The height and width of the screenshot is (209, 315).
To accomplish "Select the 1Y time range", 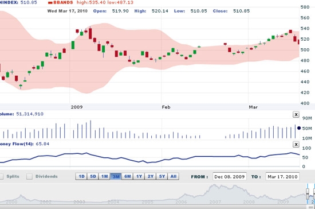I will coord(139,176).
